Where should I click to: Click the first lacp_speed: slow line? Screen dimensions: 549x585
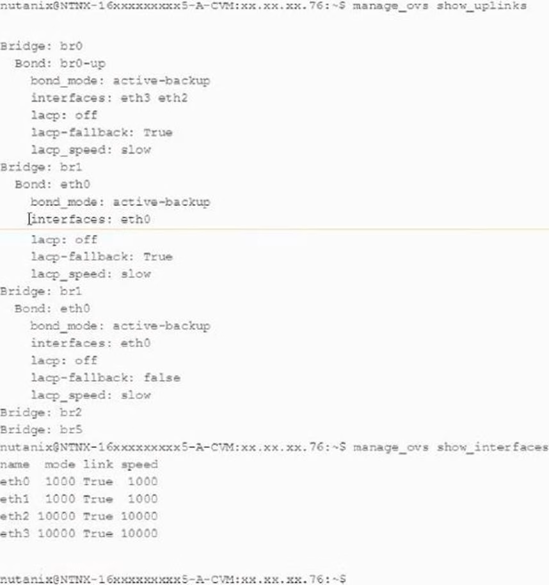(91, 150)
